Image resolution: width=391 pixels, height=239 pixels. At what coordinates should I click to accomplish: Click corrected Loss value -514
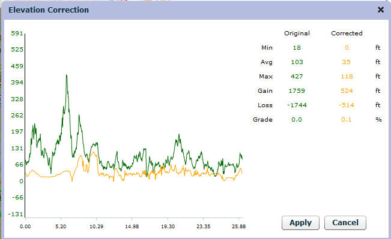click(x=347, y=105)
